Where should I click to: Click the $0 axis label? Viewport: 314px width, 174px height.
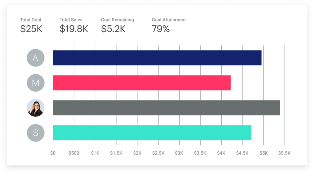click(53, 153)
